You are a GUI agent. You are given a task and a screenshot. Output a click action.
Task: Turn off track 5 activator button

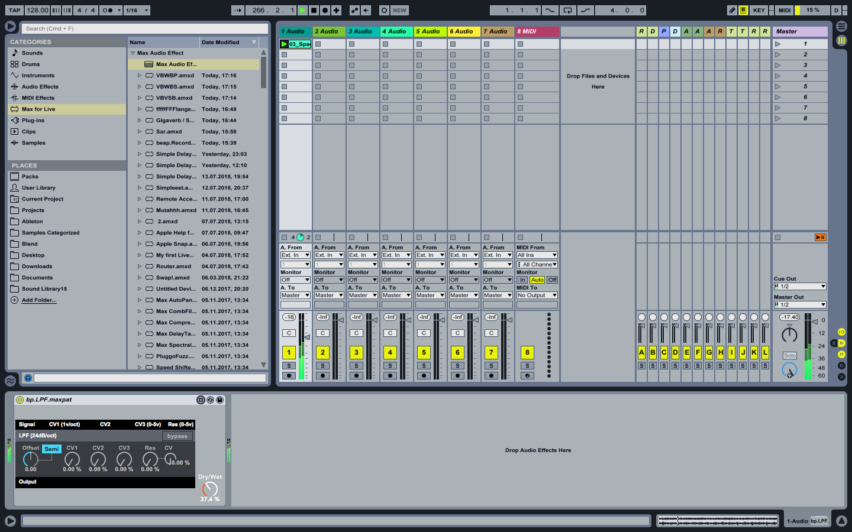click(x=424, y=353)
